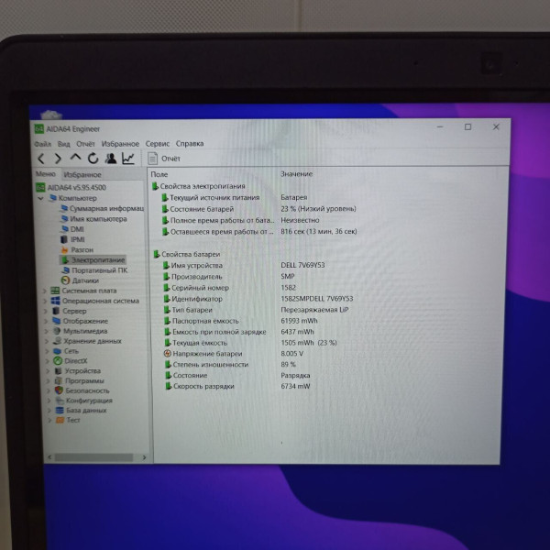
Task: Expand the Отображение node
Action: [46, 321]
